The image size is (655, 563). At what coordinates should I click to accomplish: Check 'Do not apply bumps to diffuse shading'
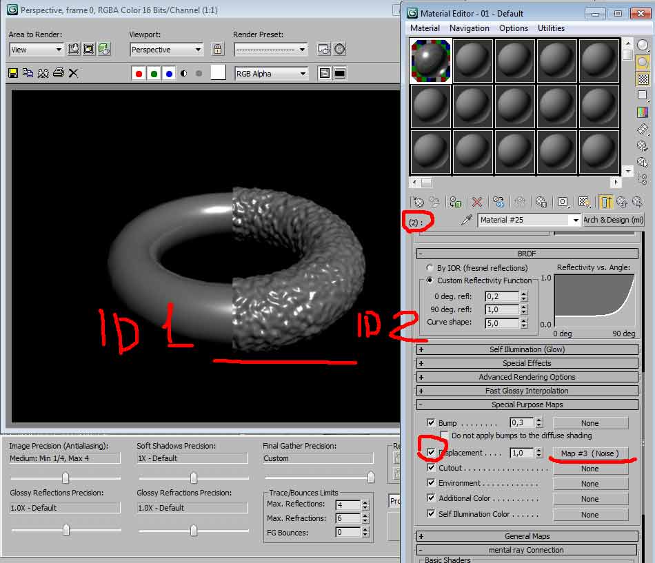tap(444, 436)
